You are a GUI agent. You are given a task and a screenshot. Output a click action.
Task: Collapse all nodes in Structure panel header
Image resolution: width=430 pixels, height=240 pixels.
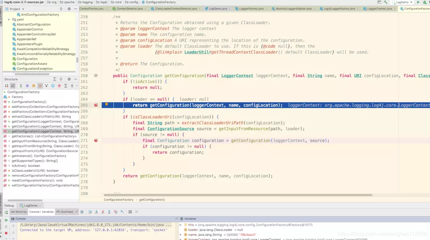(x=61, y=79)
